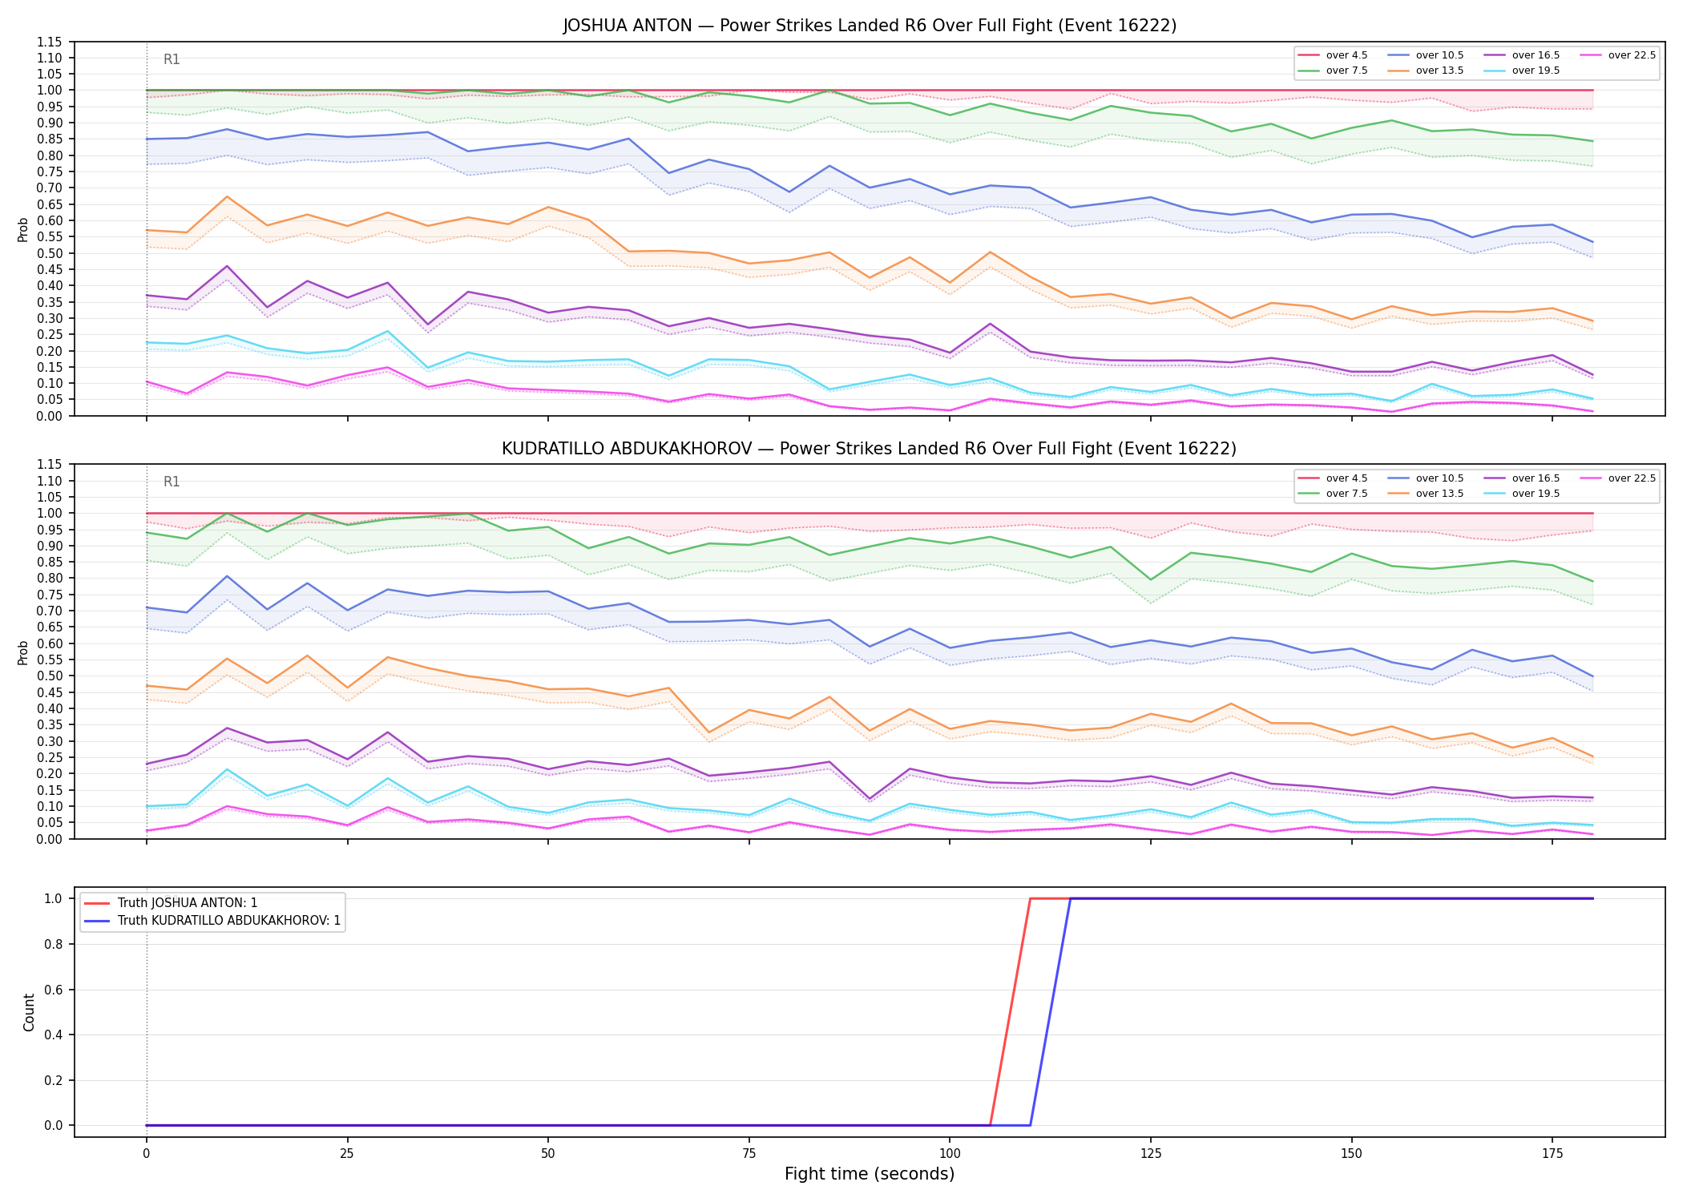Click the 'Prob' y-axis label of middle chart
Screen dimensions: 1683x1202
[23, 652]
